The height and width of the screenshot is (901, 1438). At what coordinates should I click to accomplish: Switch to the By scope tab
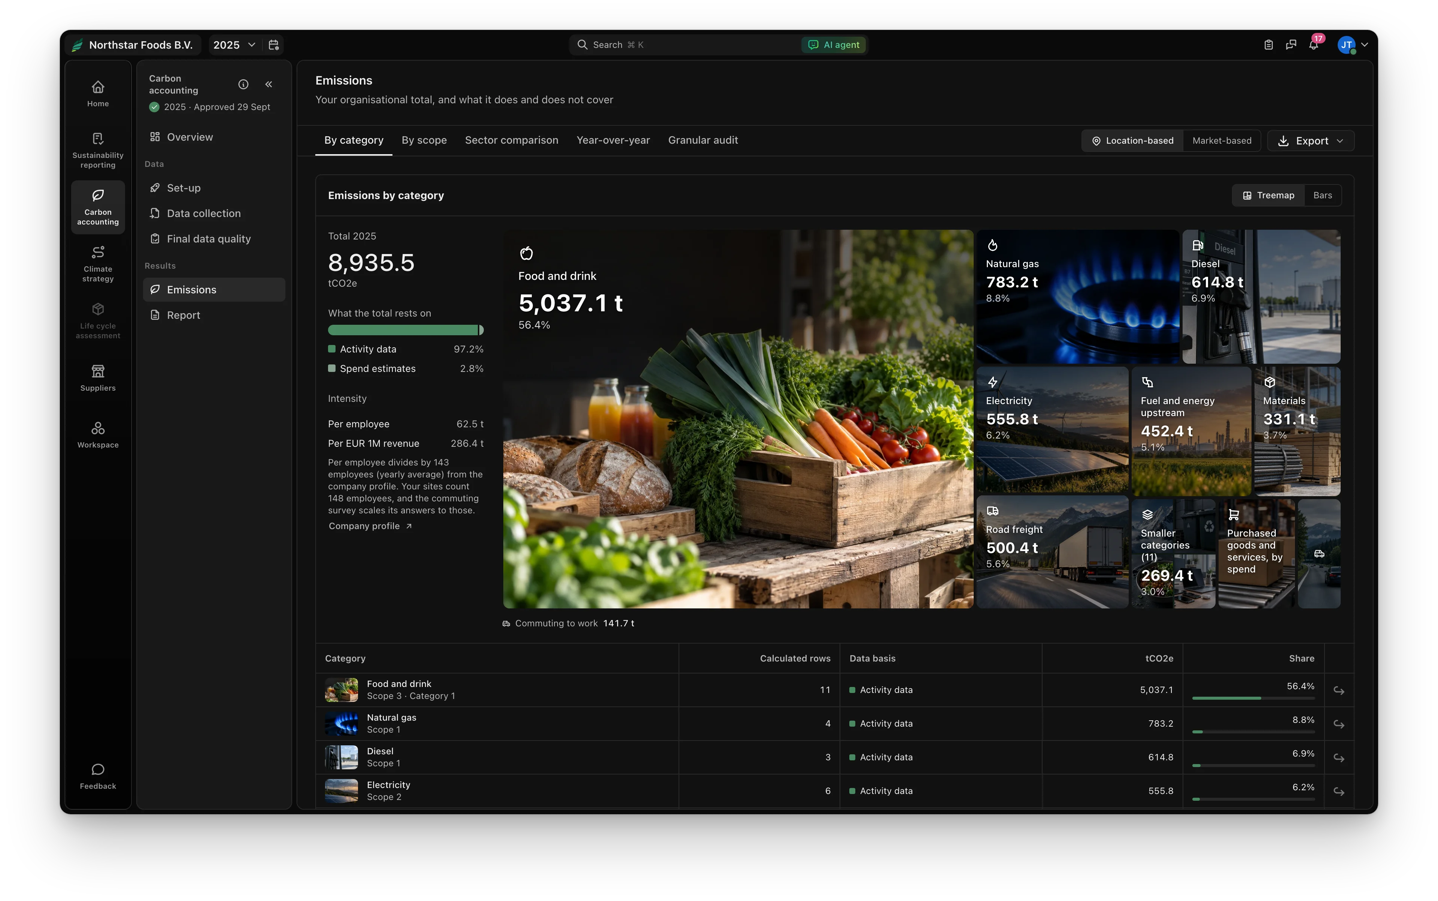[424, 140]
